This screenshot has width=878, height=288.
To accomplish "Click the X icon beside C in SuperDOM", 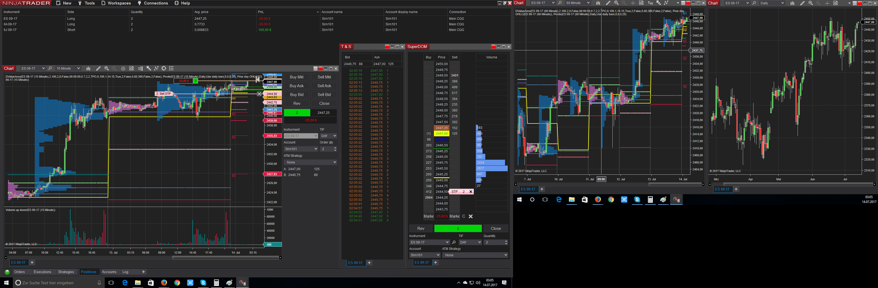I will click(x=471, y=216).
